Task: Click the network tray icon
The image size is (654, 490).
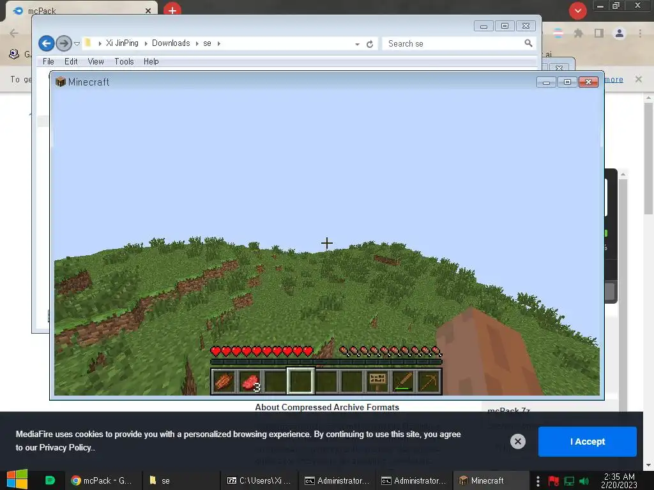Action: 569,481
